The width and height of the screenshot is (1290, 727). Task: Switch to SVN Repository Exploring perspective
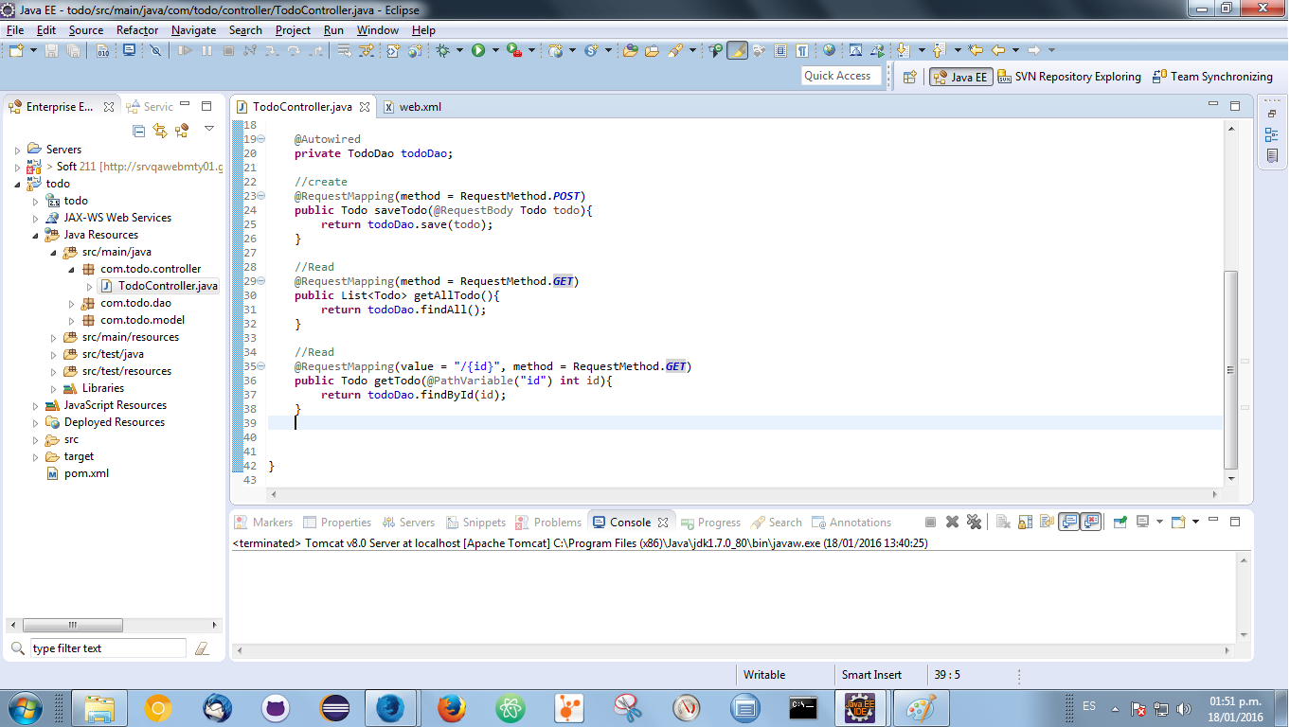click(1068, 77)
